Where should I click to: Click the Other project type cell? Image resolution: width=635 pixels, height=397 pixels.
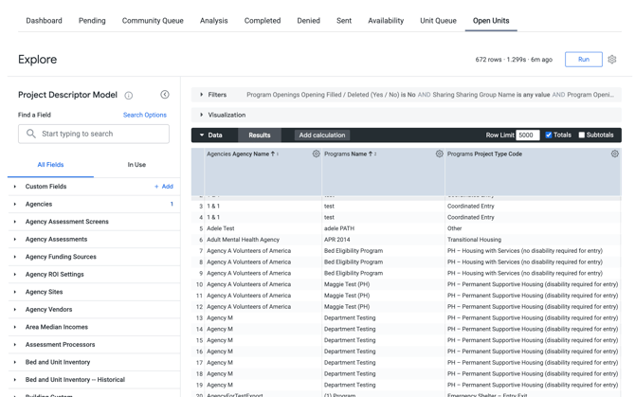pyautogui.click(x=454, y=228)
